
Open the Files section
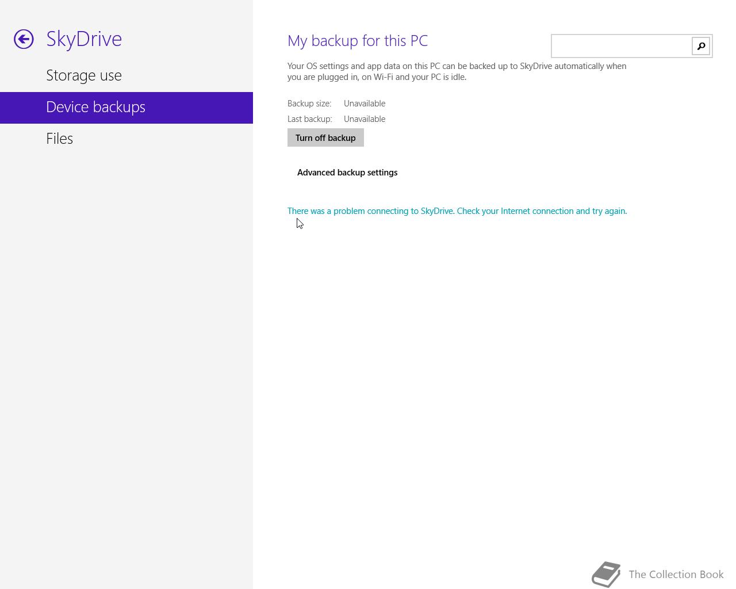[x=126, y=139]
